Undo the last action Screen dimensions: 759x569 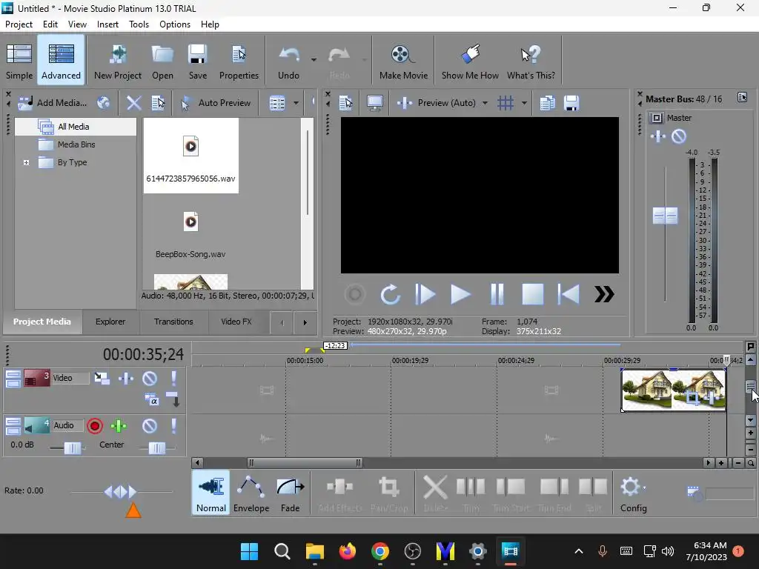pyautogui.click(x=288, y=61)
